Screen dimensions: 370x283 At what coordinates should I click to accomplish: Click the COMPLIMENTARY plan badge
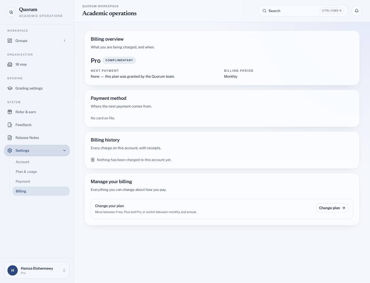[x=119, y=60]
